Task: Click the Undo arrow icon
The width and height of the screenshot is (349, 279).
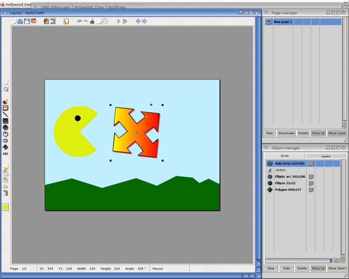Action: pyautogui.click(x=79, y=21)
